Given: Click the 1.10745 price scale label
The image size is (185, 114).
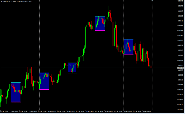Looking at the screenshot, I should tap(180, 45).
